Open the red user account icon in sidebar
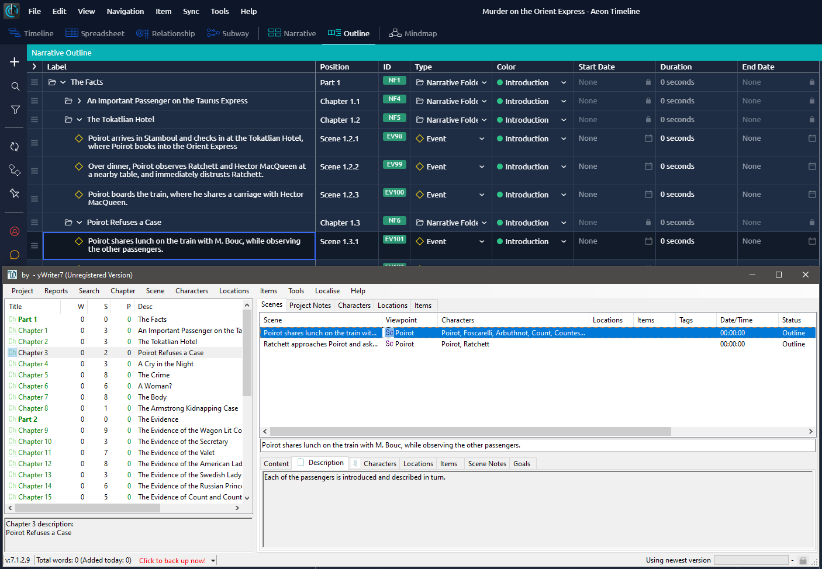822x569 pixels. coord(15,231)
